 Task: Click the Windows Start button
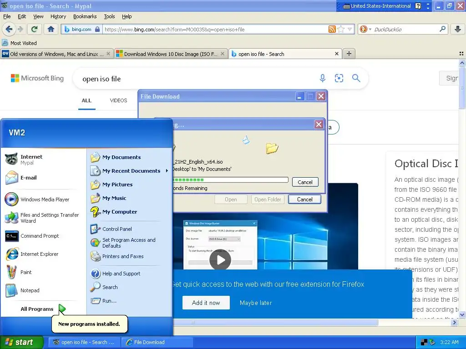pyautogui.click(x=22, y=342)
